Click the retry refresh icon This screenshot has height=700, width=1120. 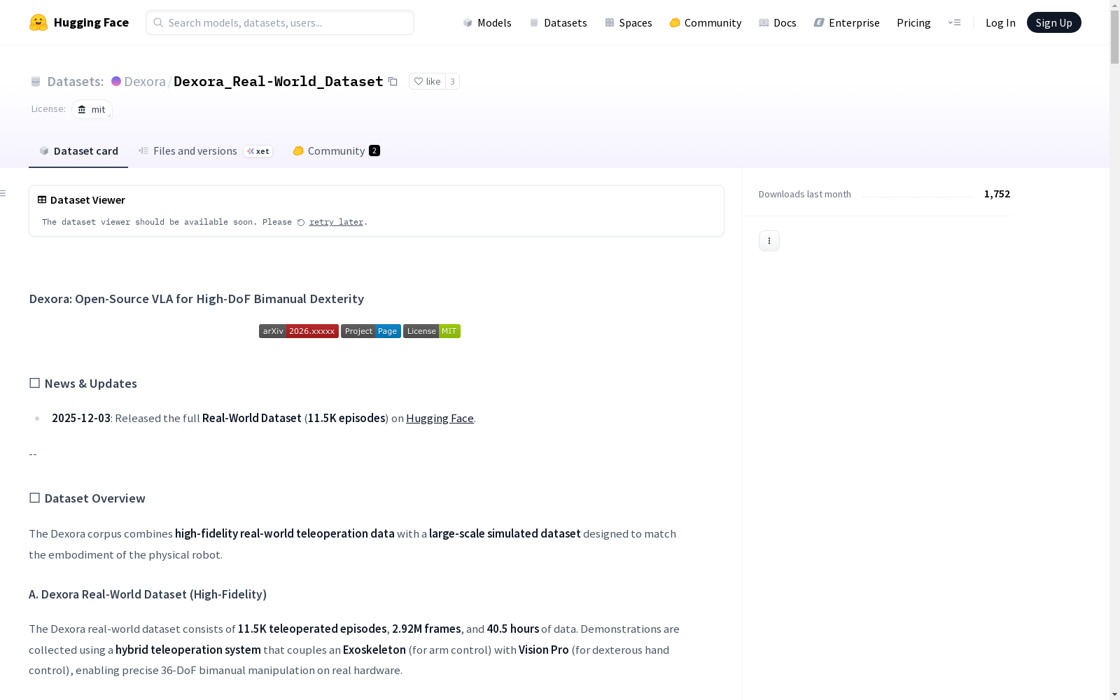point(301,223)
